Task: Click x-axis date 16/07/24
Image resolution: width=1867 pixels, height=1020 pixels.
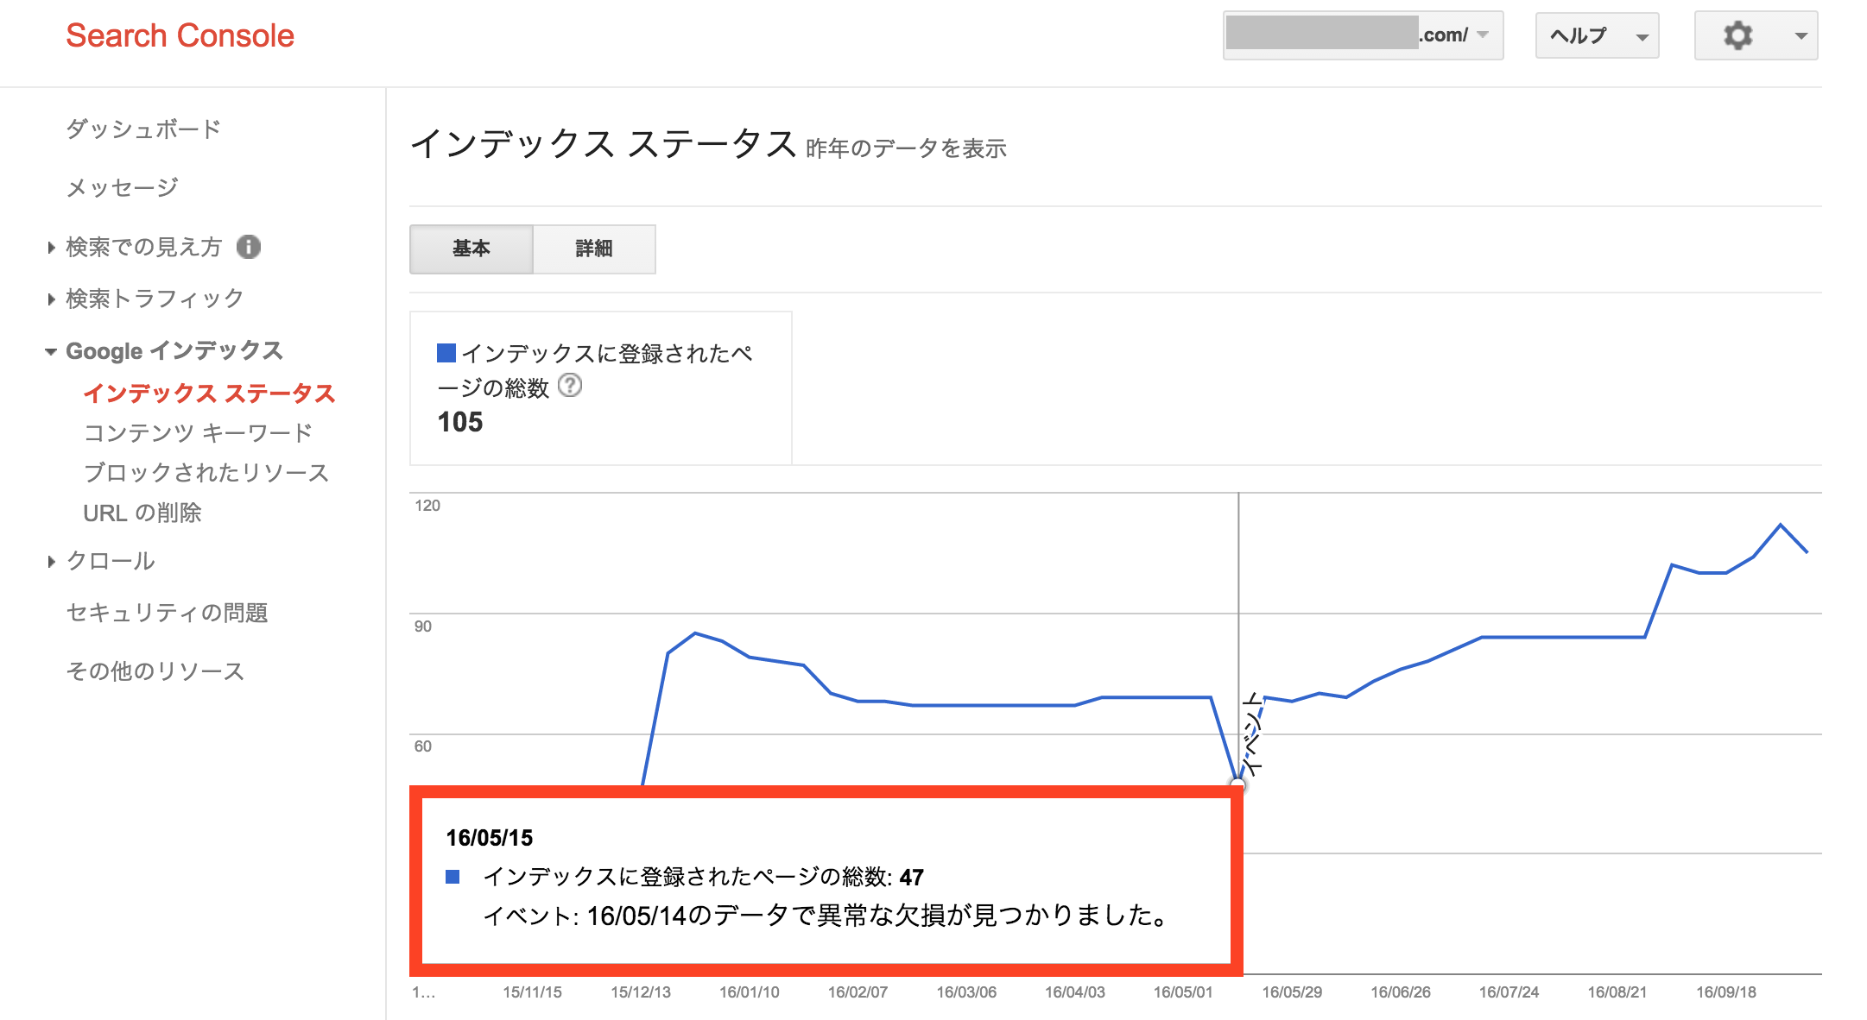Action: tap(1509, 992)
